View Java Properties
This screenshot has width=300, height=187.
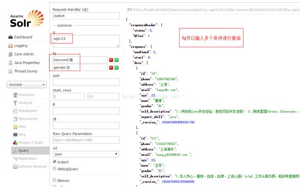point(27,62)
